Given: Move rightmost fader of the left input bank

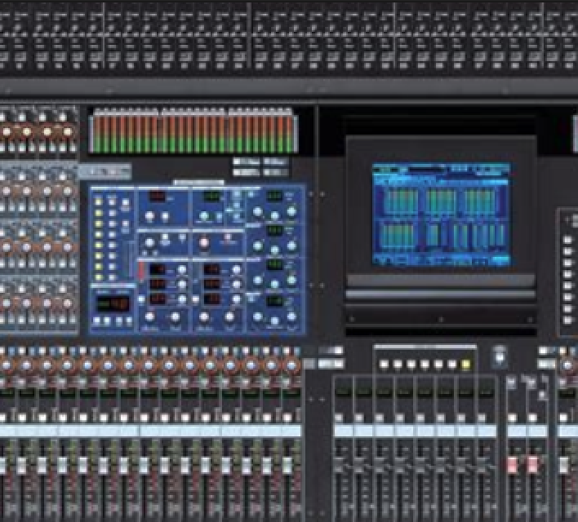Looking at the screenshot, I should click(x=287, y=465).
